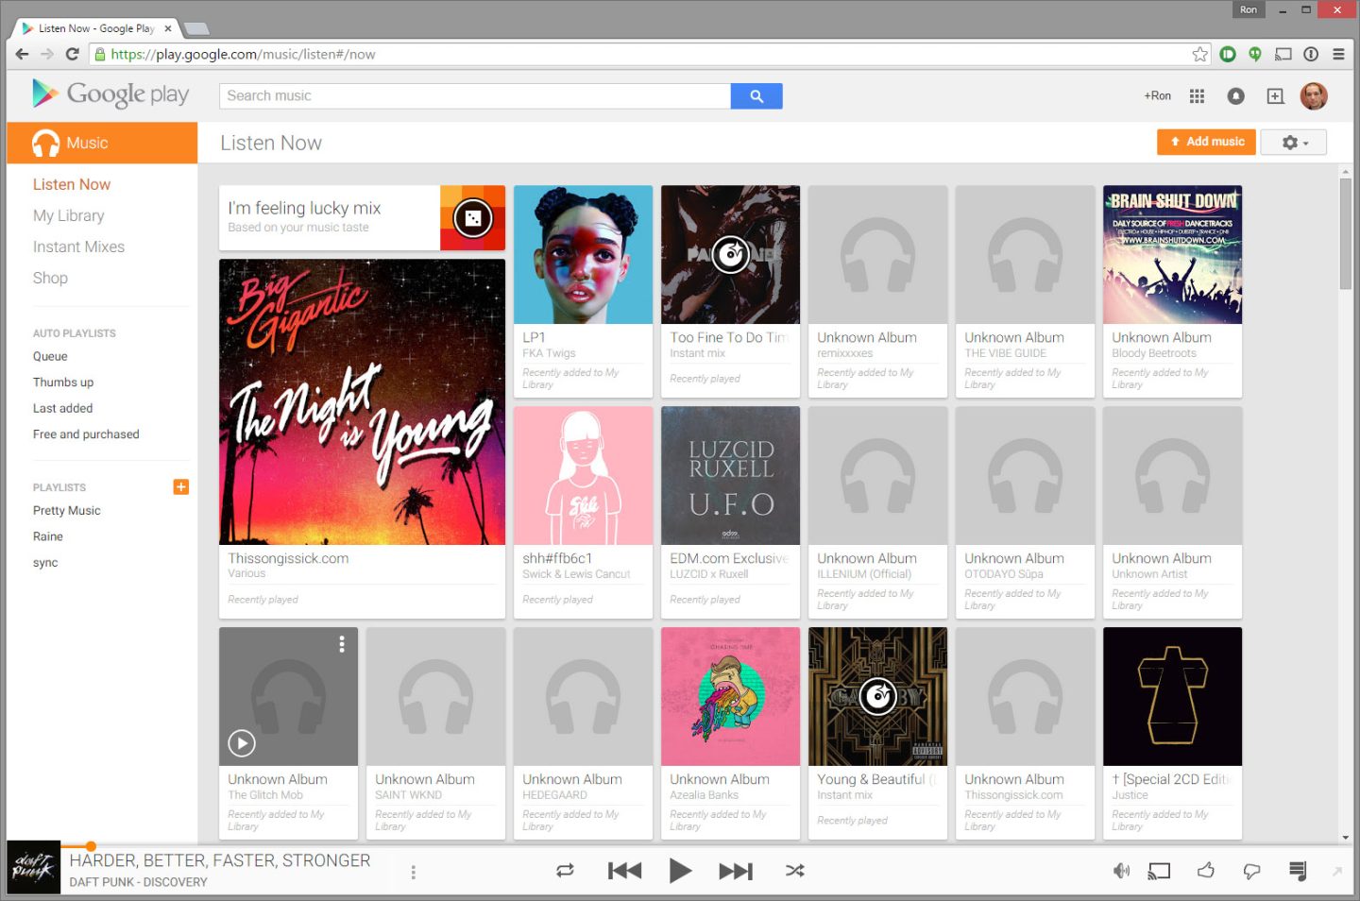The height and width of the screenshot is (901, 1360).
Task: Open the FKA Twigs LP1 album art
Action: click(x=583, y=254)
